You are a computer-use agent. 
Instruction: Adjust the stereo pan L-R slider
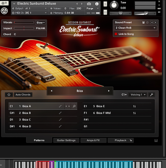click(120, 13)
